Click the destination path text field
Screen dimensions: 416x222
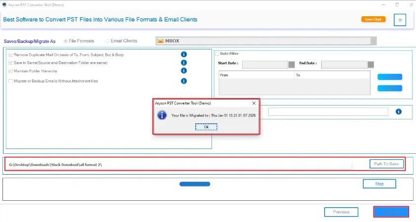[179, 165]
